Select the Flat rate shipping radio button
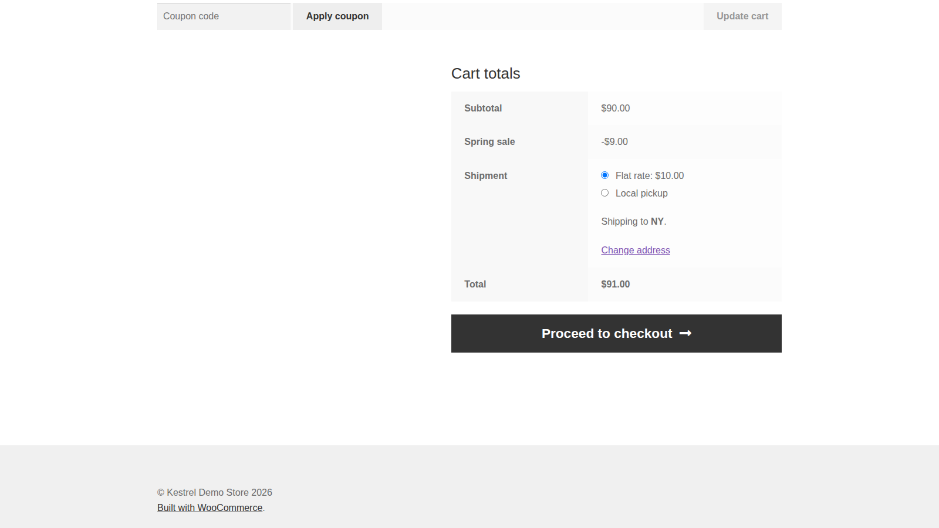Viewport: 939px width, 528px height. click(604, 175)
